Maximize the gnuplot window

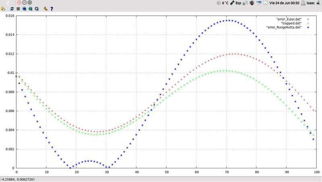(30, 2)
